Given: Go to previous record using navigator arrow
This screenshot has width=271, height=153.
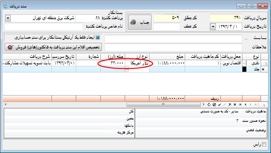Looking at the screenshot, I should [x=245, y=105].
